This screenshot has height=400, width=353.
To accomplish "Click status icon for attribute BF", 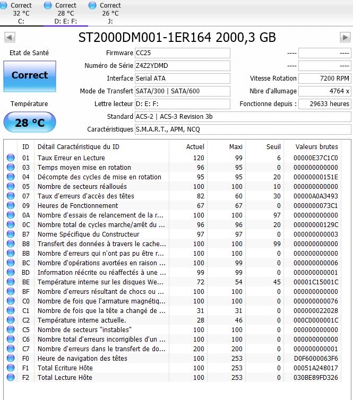I will coord(11,291).
